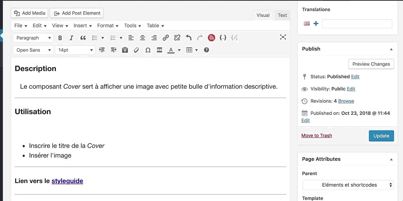Image resolution: width=403 pixels, height=201 pixels.
Task: Toggle bold formatting in the toolbar
Action: (x=60, y=38)
